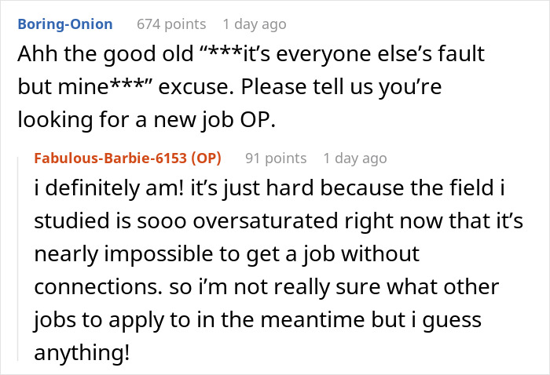Open the Fabulous-Barbie-6153 user profile
The width and height of the screenshot is (550, 375).
click(112, 158)
